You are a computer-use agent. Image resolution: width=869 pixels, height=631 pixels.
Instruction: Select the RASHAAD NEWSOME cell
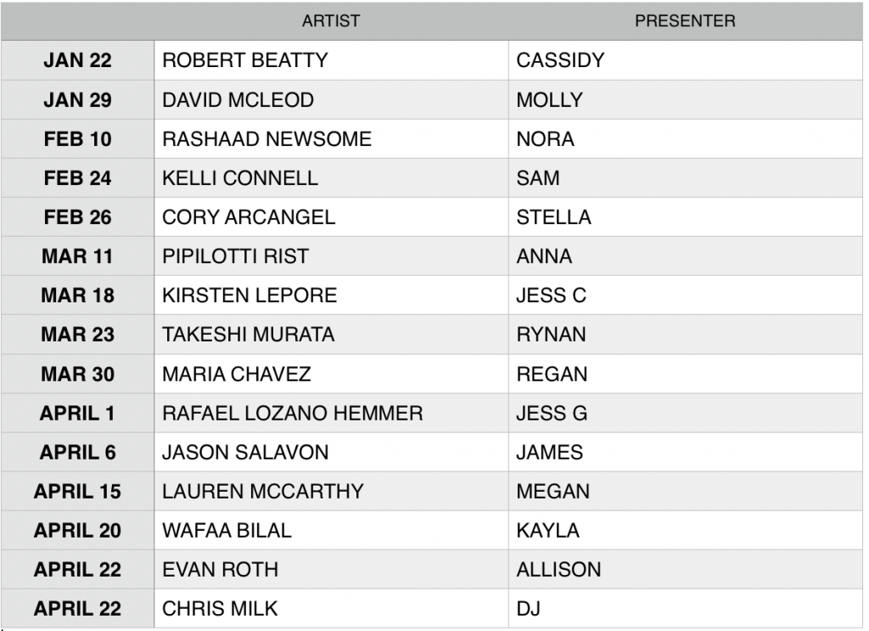pos(331,139)
